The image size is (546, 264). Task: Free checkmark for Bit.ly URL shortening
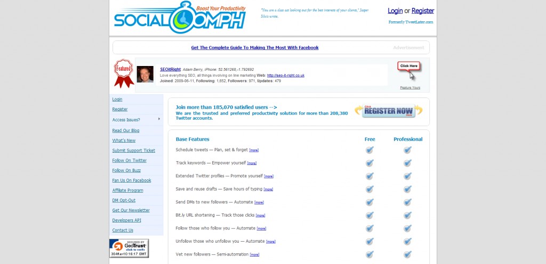[370, 216]
